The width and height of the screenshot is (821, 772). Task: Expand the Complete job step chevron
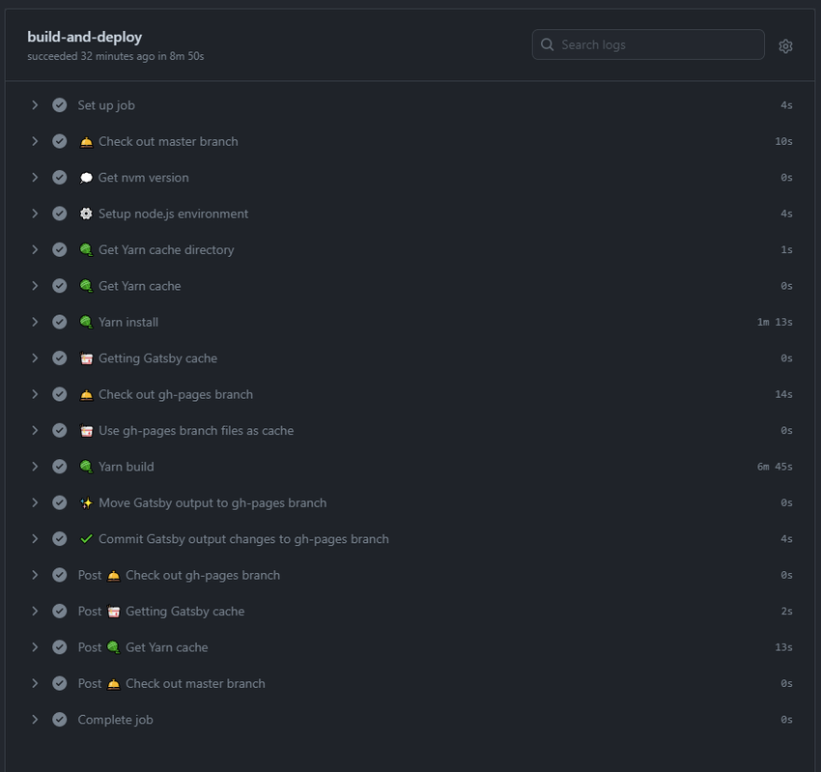pyautogui.click(x=35, y=719)
